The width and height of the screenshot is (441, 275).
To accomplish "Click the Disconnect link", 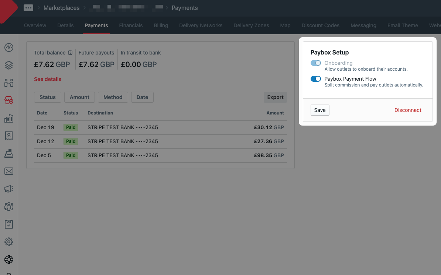I will click(408, 110).
